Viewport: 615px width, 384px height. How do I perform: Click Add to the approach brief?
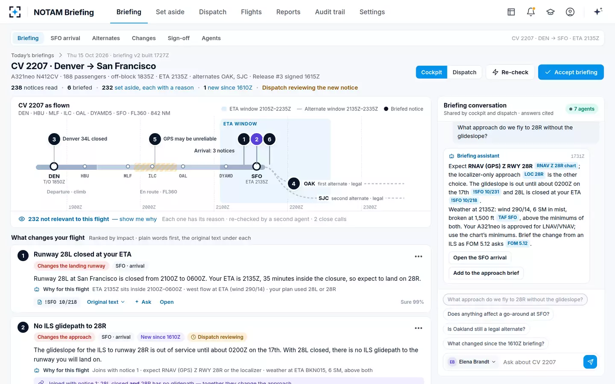point(486,273)
